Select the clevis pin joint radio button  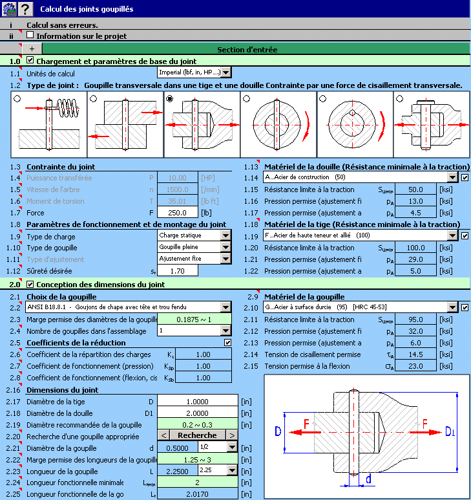click(399, 99)
